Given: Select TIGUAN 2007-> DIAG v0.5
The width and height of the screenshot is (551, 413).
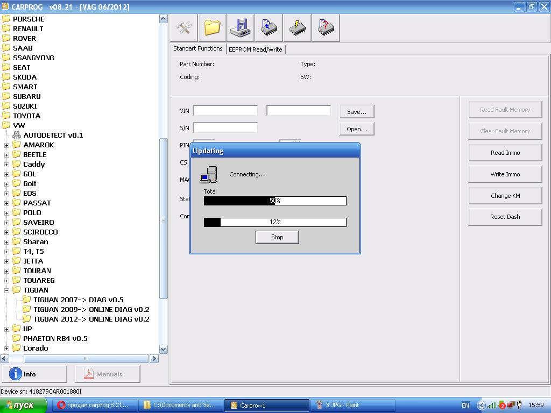Looking at the screenshot, I should [x=79, y=300].
